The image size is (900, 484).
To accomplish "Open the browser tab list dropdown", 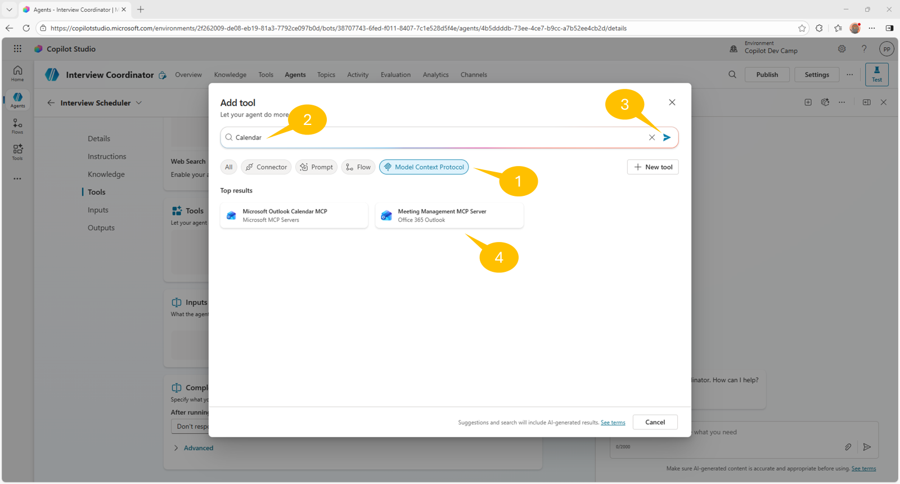I will click(x=9, y=10).
